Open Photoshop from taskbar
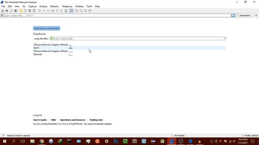 (x=116, y=141)
